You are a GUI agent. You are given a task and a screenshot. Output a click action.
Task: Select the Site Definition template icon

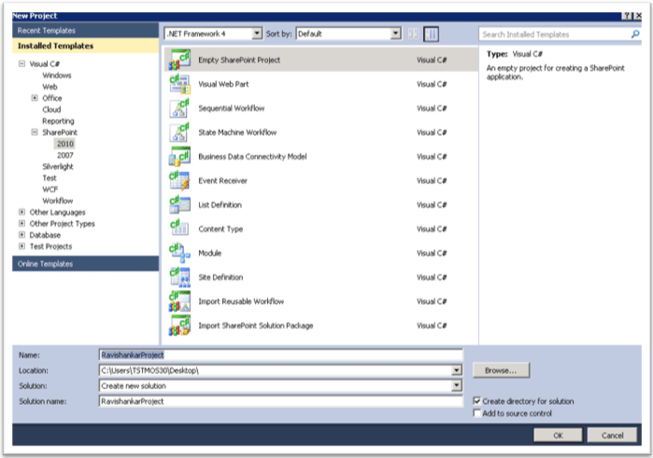coord(179,277)
